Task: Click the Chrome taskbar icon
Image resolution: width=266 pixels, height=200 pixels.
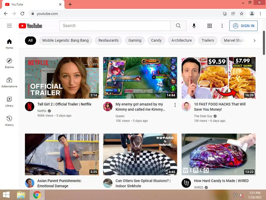Action: click(x=37, y=195)
